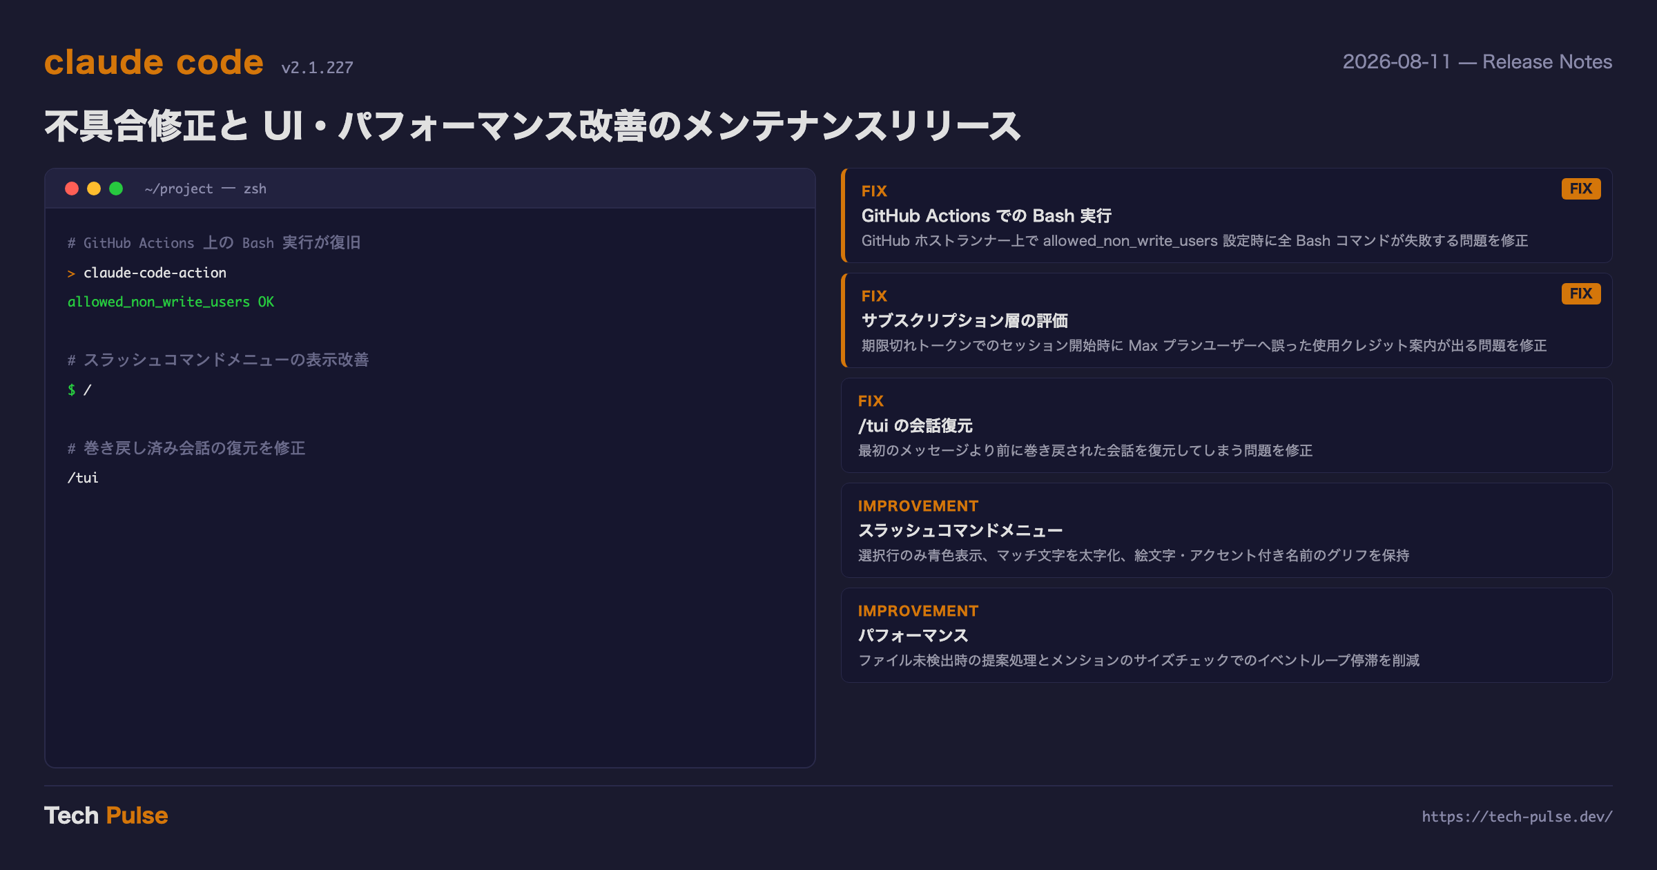The height and width of the screenshot is (870, 1657).
Task: Click the description starting ファイル未検出時の提案処理
Action: [x=1138, y=661]
